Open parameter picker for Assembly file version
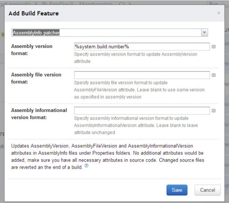 pos(213,75)
